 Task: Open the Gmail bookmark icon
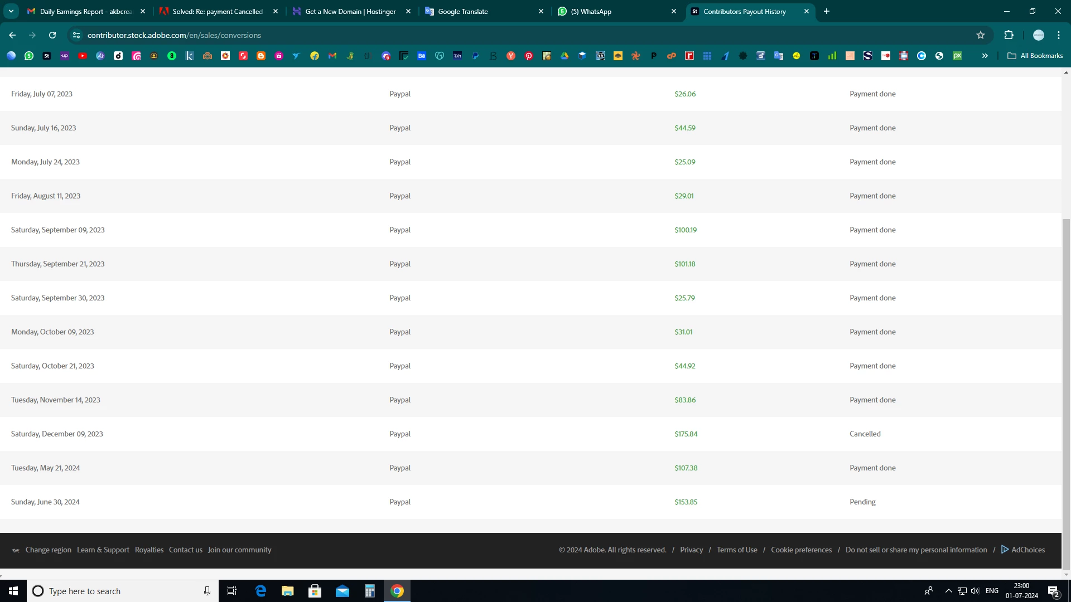(x=332, y=56)
